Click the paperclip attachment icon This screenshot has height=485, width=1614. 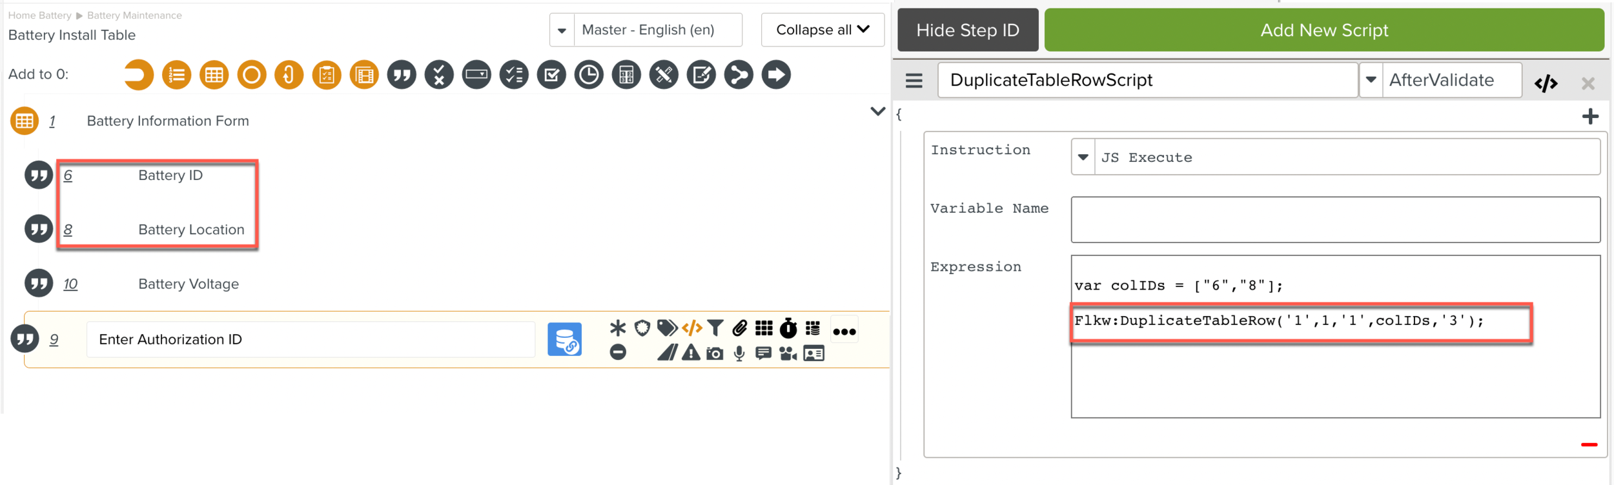coord(739,328)
